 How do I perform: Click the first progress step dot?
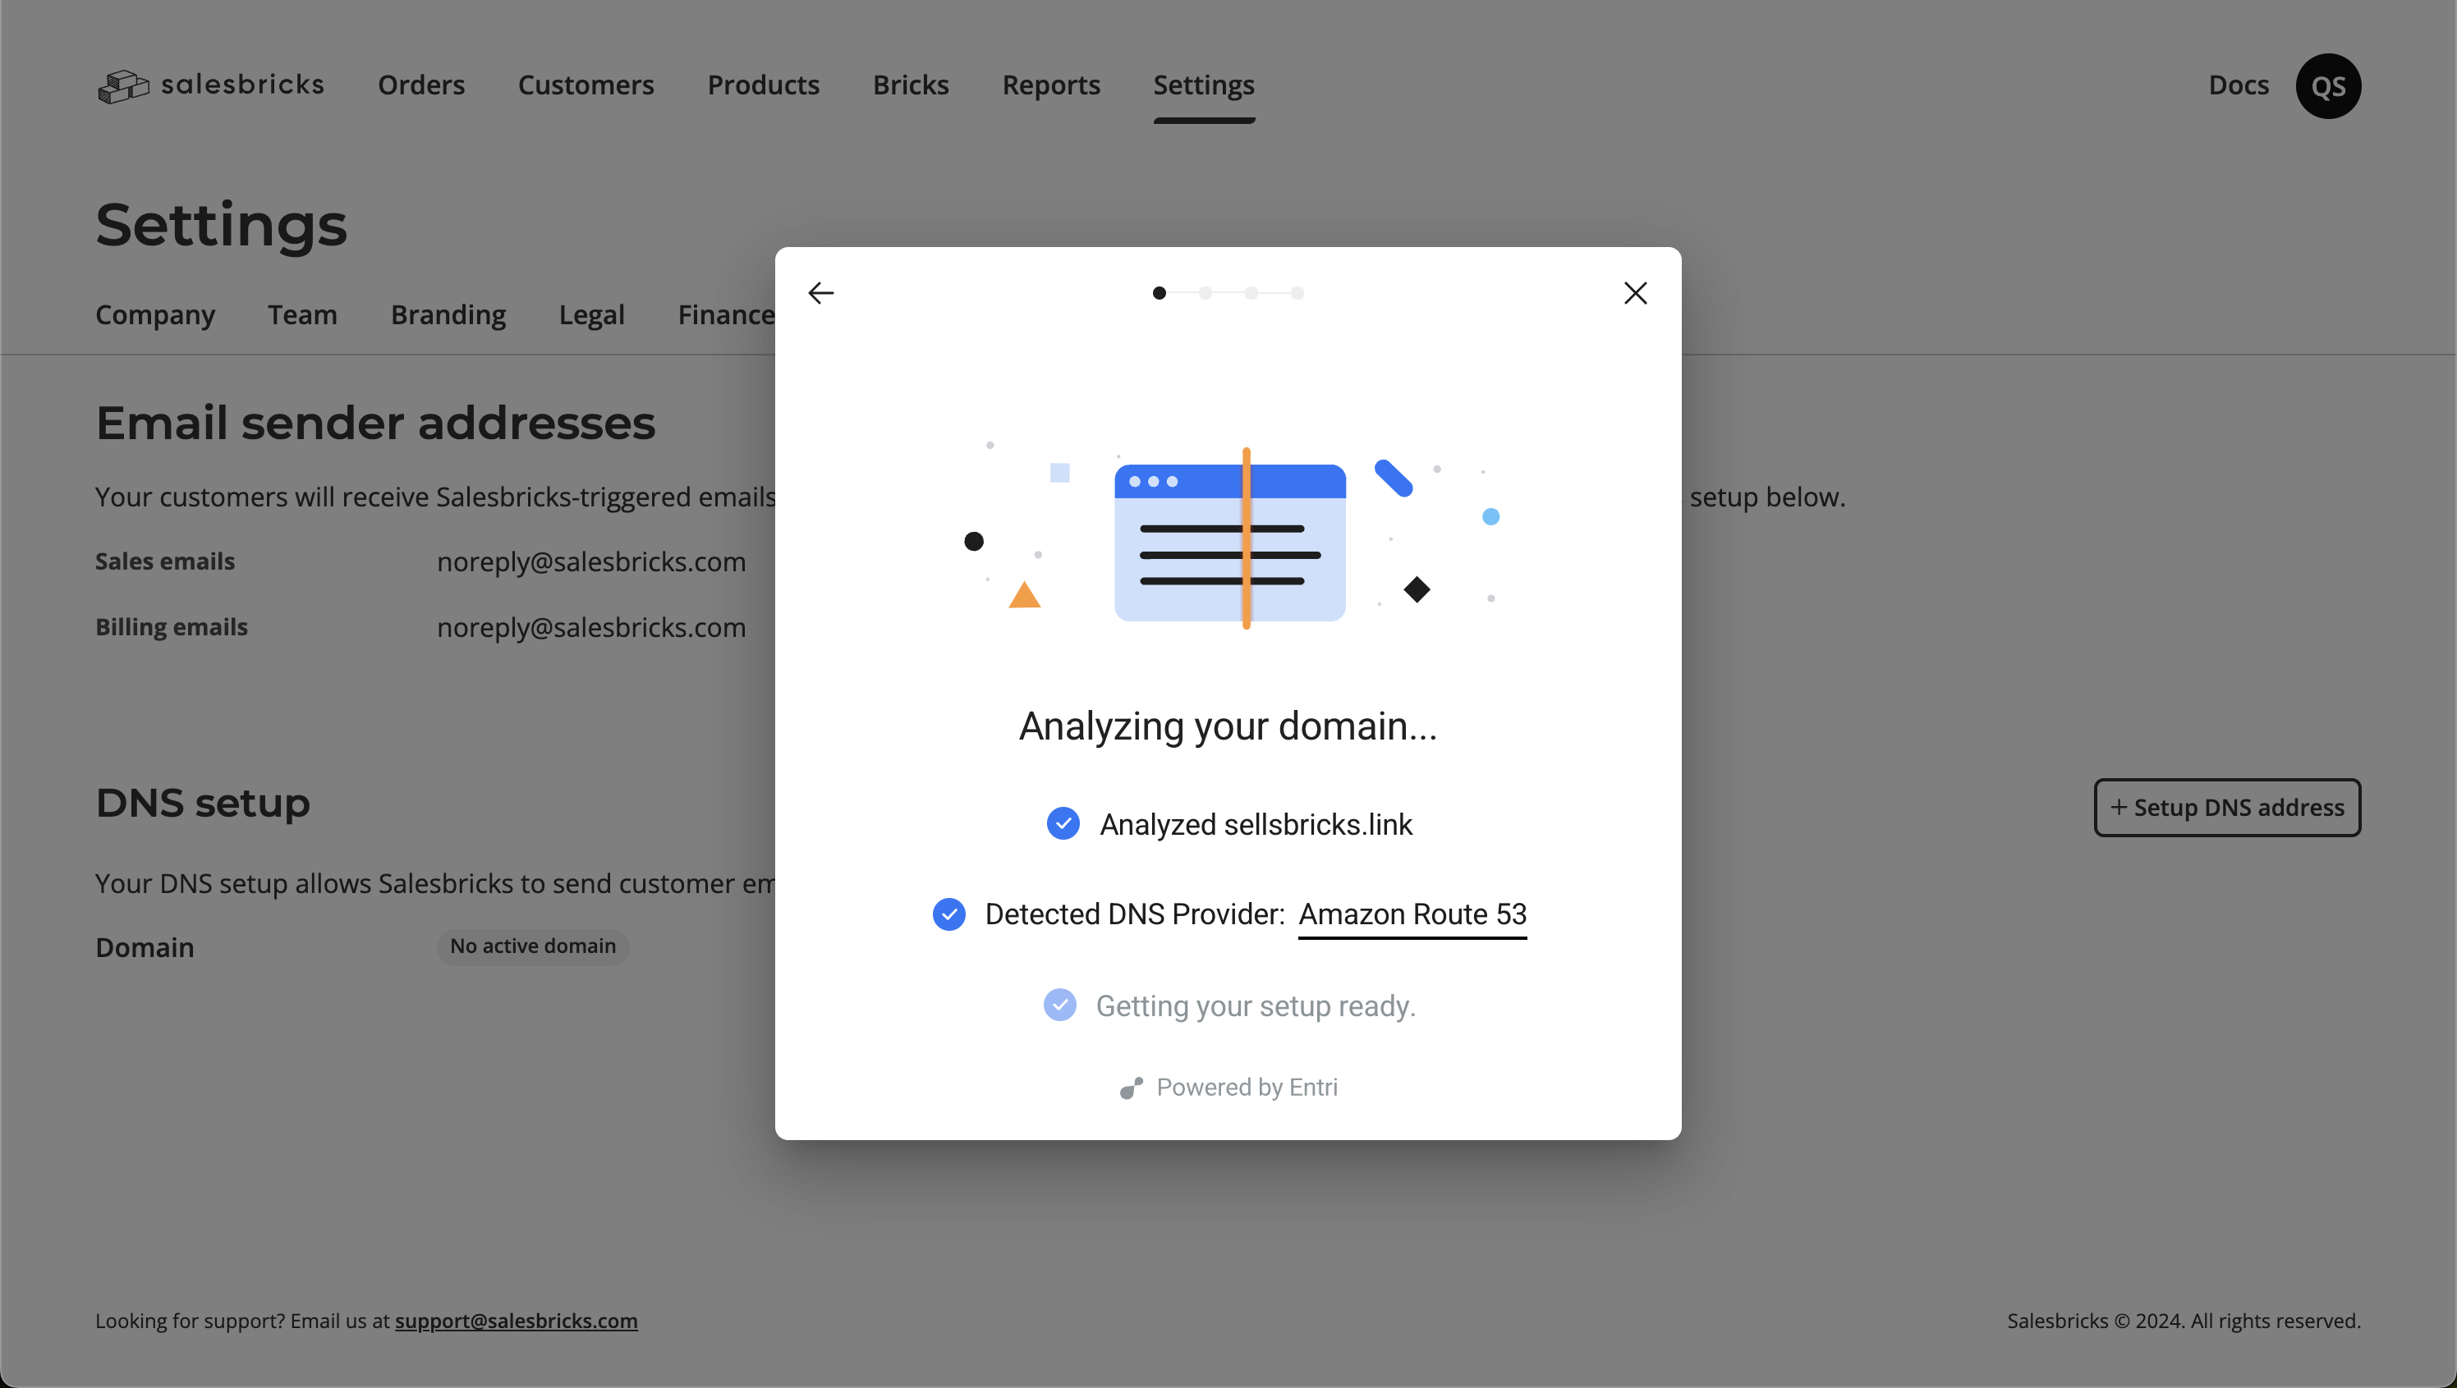1159,293
